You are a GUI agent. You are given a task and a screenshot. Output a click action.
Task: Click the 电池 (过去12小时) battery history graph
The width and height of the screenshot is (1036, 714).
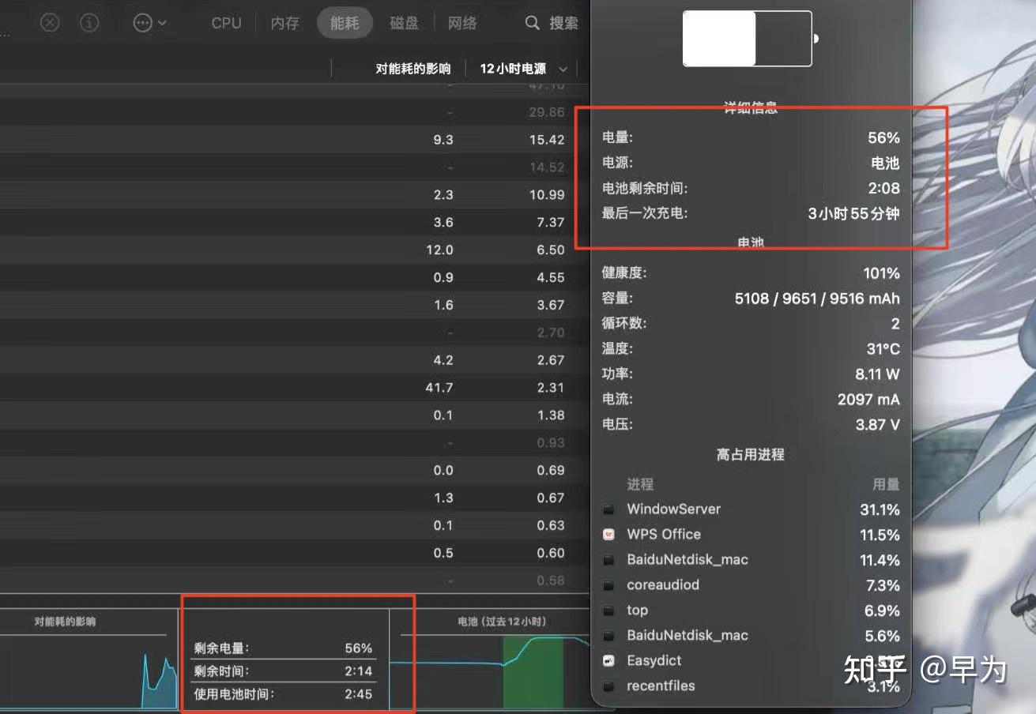coord(490,671)
